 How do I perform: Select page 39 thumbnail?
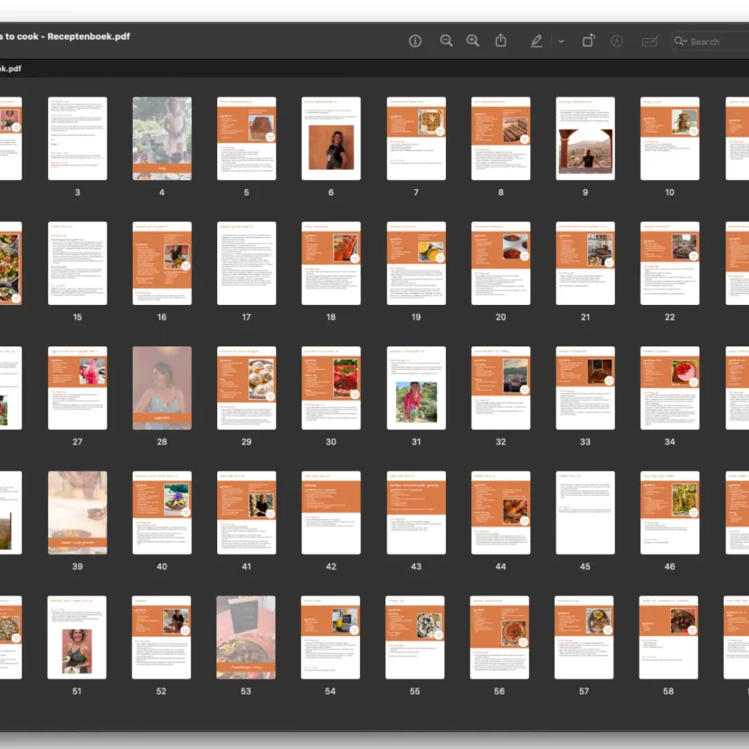click(x=78, y=512)
